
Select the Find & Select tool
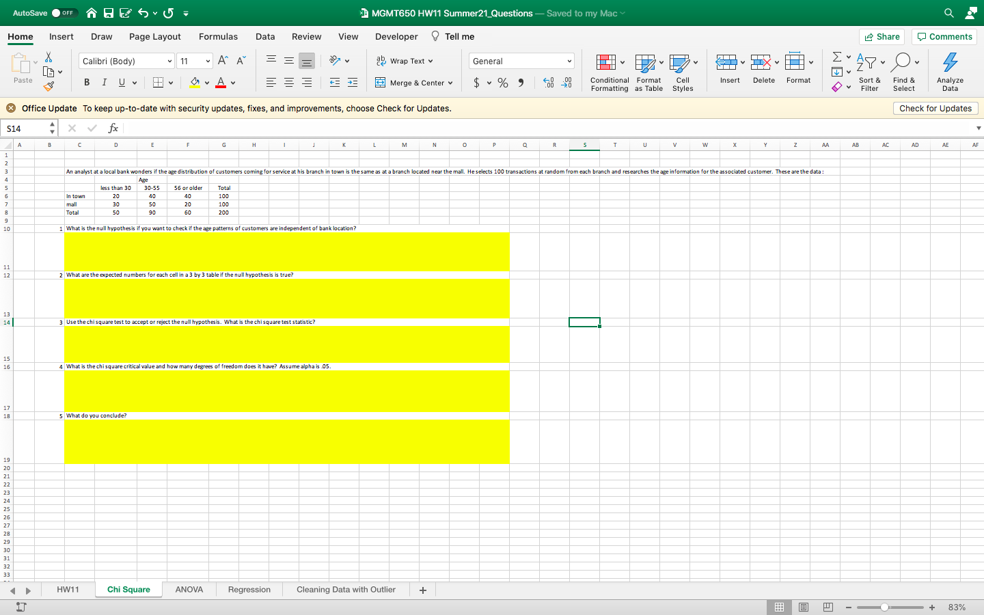(904, 72)
